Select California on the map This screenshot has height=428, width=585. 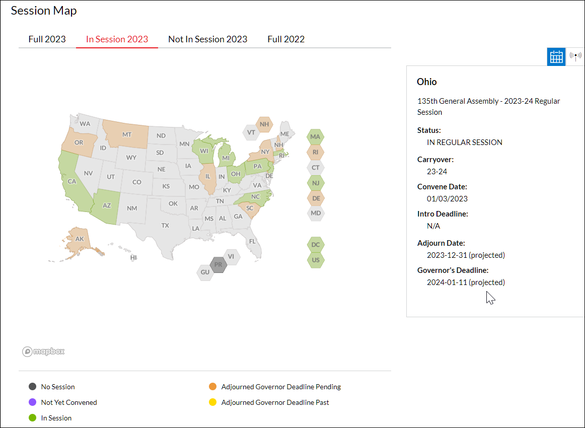(x=72, y=181)
